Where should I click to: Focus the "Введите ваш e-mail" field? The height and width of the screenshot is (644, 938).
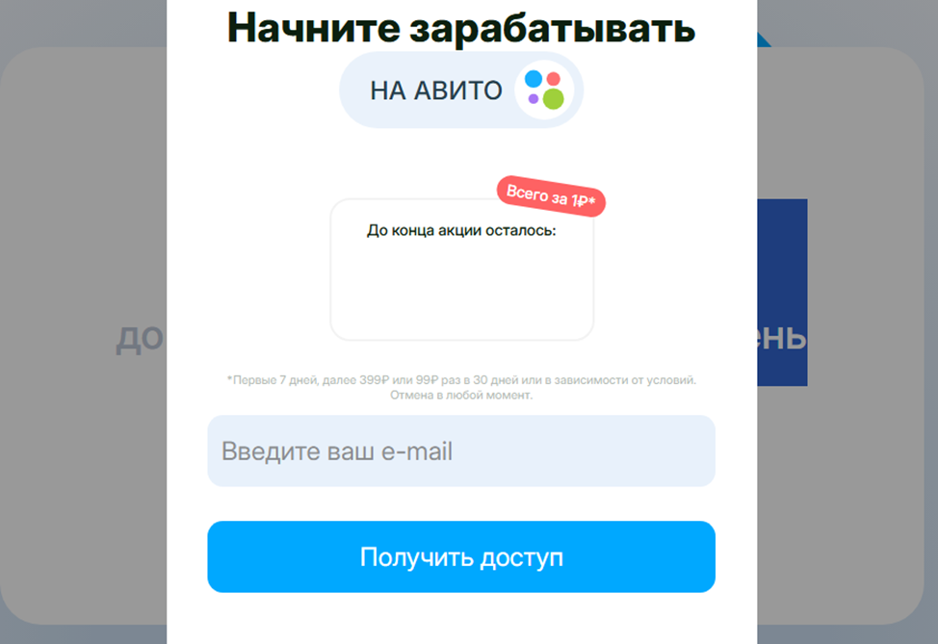tap(461, 451)
